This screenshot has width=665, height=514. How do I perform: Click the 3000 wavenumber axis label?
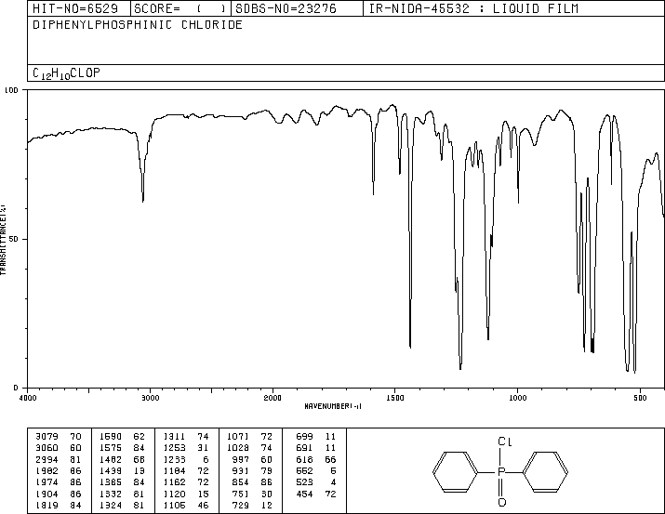click(x=150, y=398)
